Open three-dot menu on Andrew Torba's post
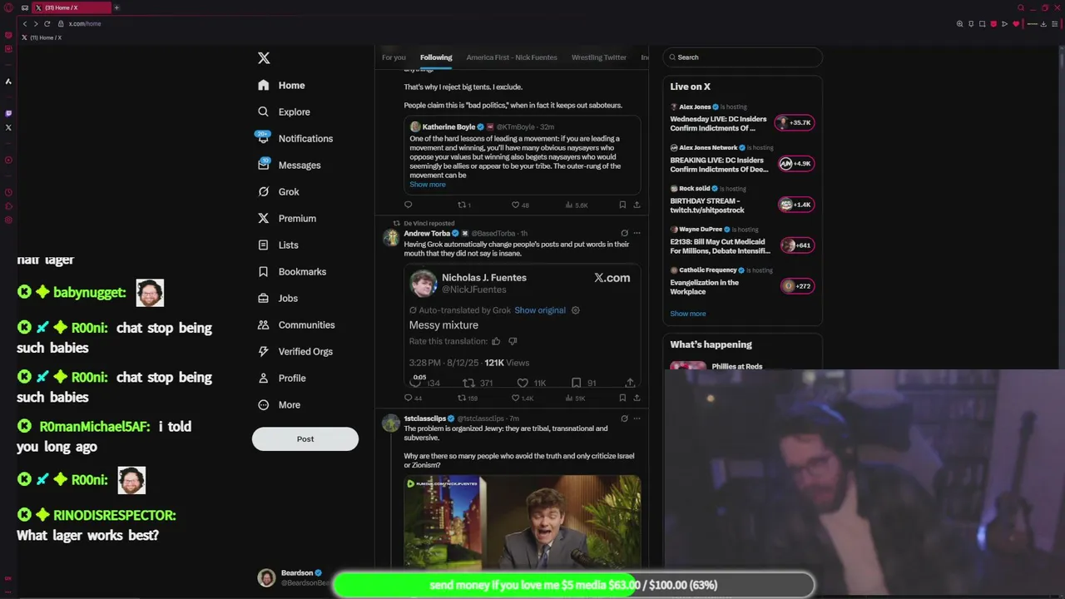The image size is (1065, 599). [x=637, y=234]
